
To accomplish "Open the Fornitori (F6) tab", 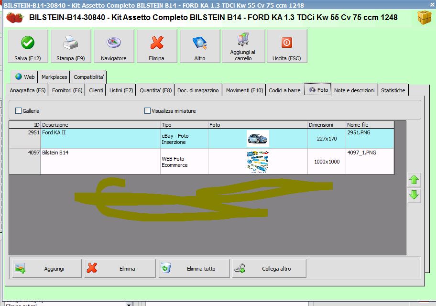I will click(x=67, y=90).
